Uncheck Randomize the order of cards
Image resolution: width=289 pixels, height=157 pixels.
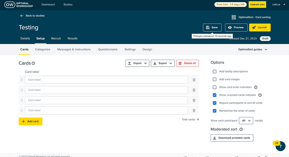(x=215, y=111)
